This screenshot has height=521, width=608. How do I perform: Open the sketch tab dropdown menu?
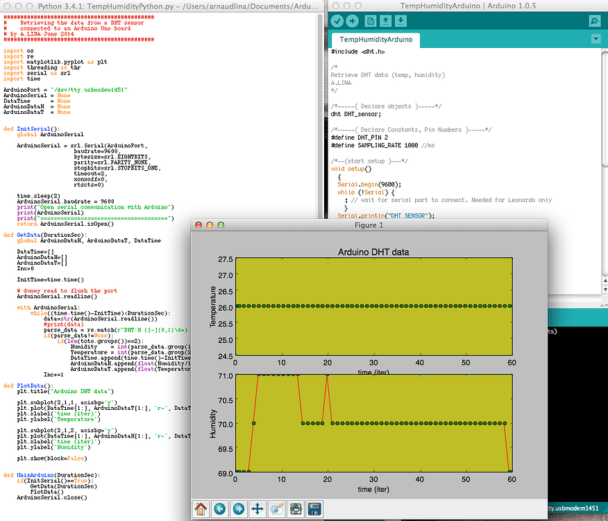pos(596,39)
